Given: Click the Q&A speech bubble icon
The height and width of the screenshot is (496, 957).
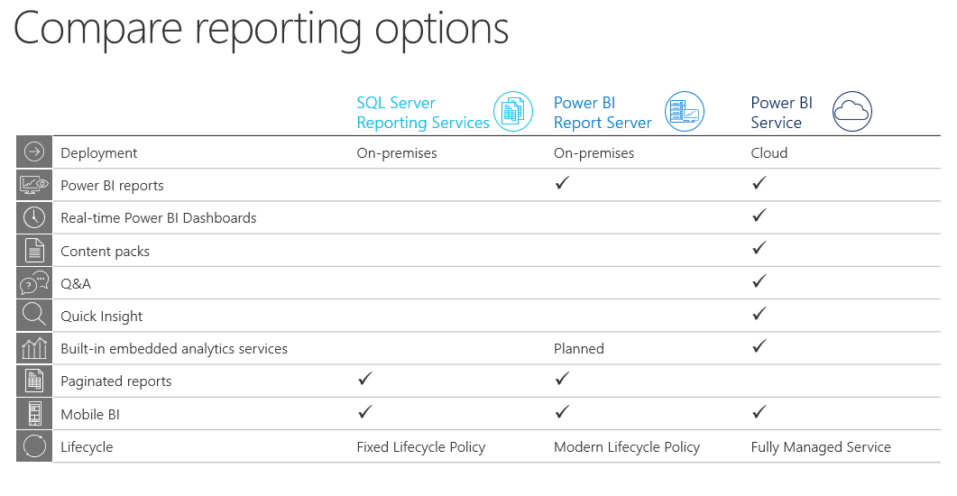Looking at the screenshot, I should click(34, 283).
